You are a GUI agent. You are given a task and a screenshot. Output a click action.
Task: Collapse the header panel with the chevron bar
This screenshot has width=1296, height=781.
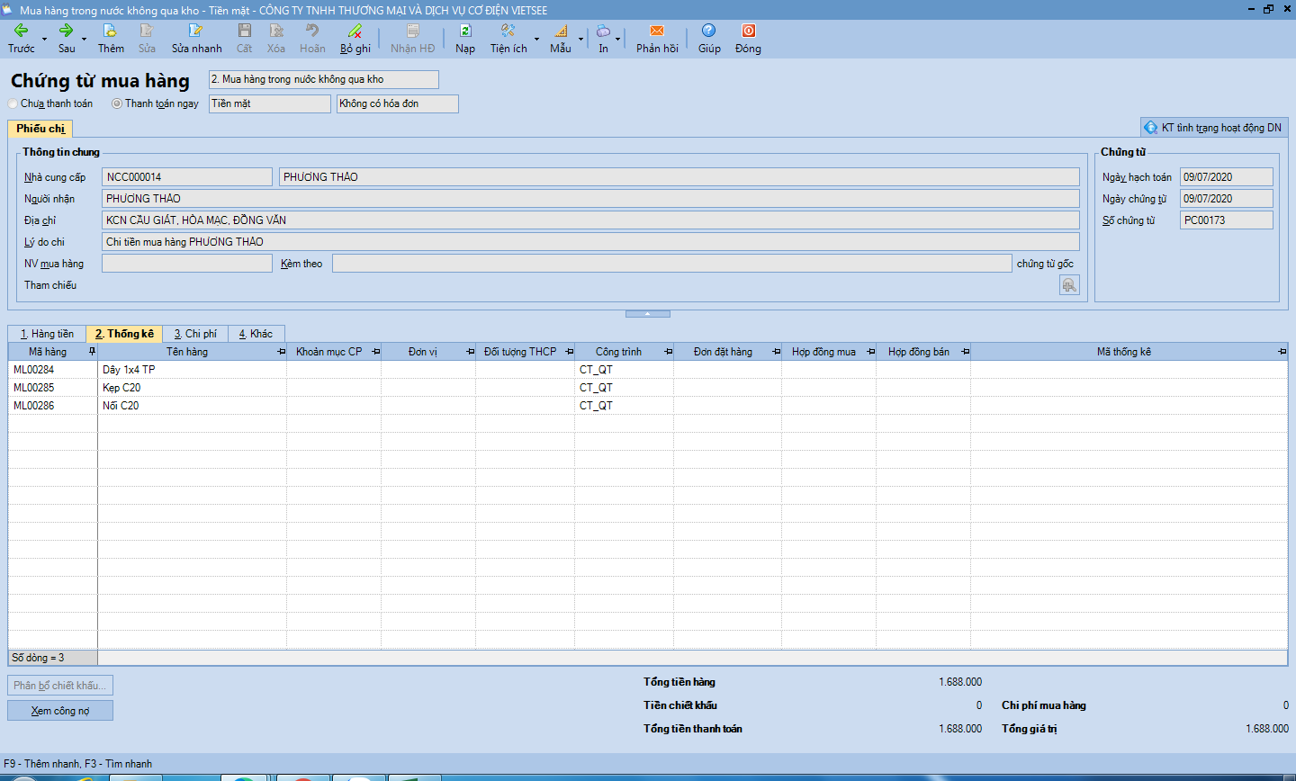(x=647, y=314)
